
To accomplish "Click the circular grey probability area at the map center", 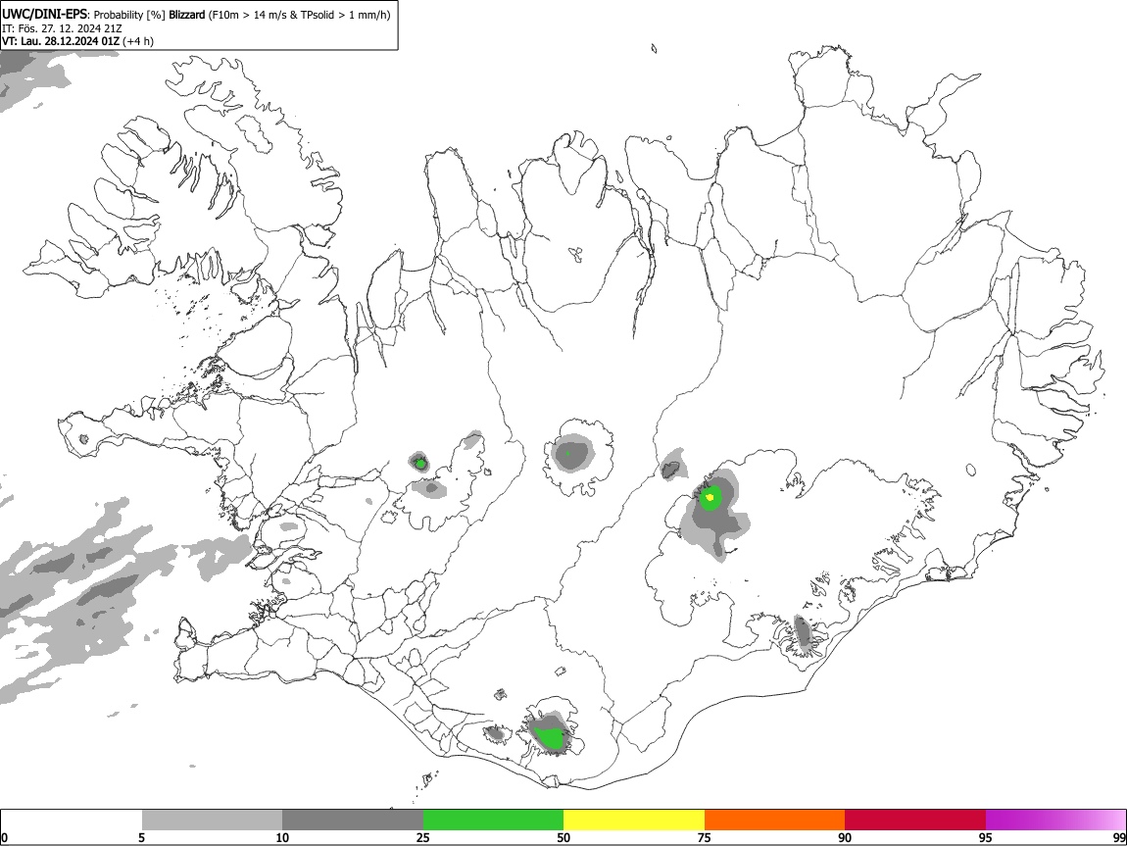I will tap(573, 454).
